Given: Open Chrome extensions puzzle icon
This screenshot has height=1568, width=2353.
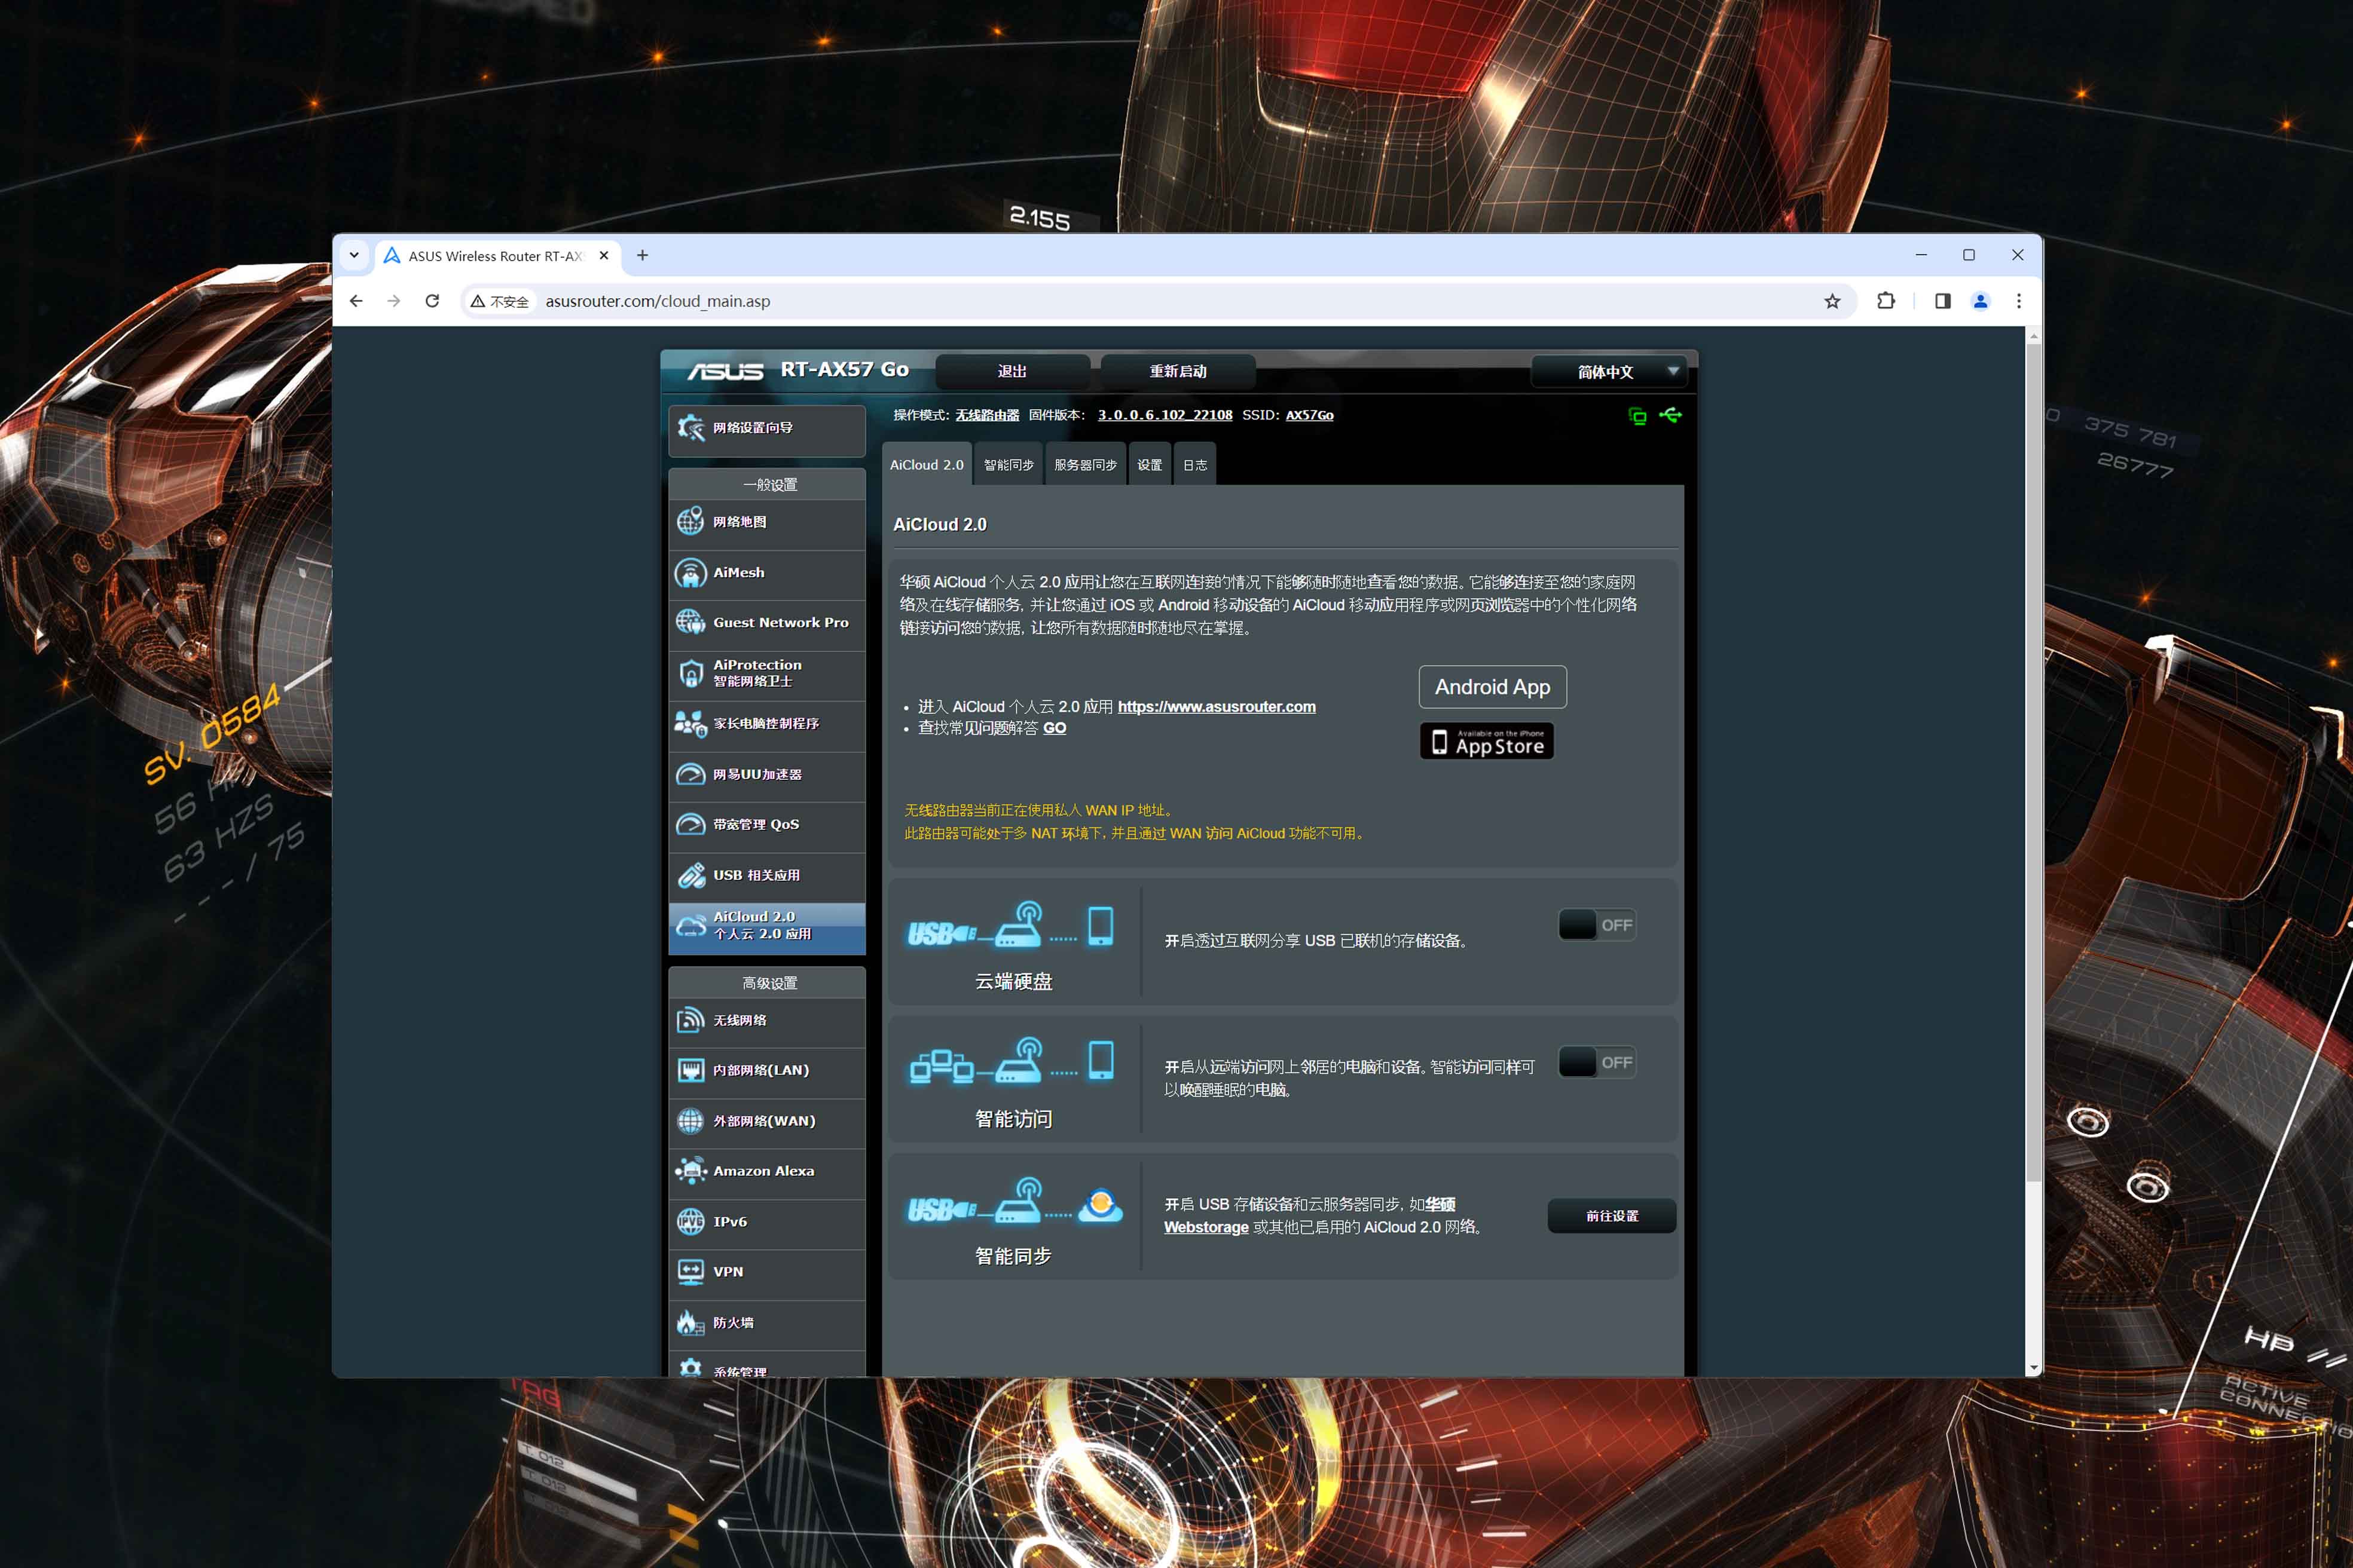Looking at the screenshot, I should click(x=1886, y=301).
